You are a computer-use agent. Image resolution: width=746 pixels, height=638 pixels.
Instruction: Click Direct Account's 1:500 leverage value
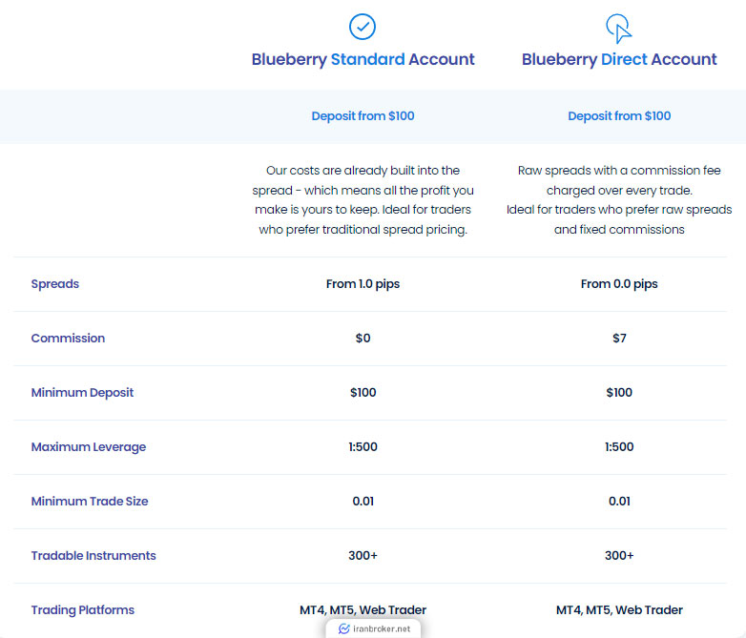619,446
